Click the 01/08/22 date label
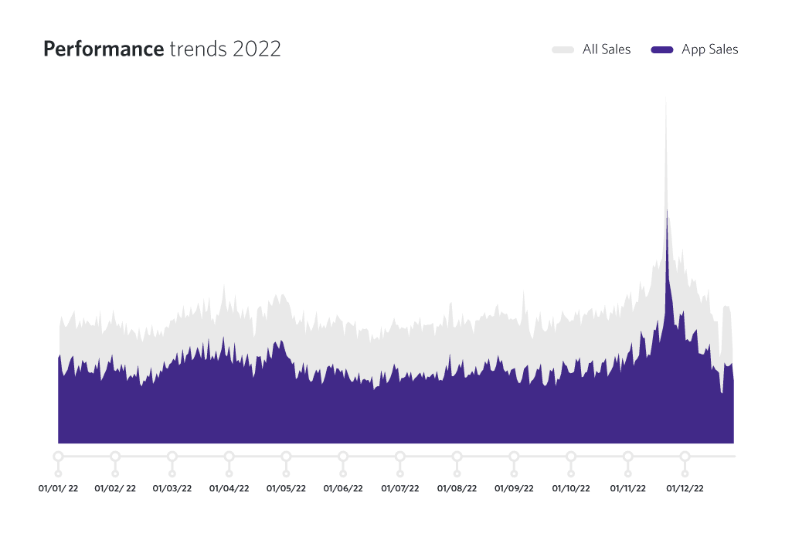The image size is (792, 533). [x=457, y=488]
